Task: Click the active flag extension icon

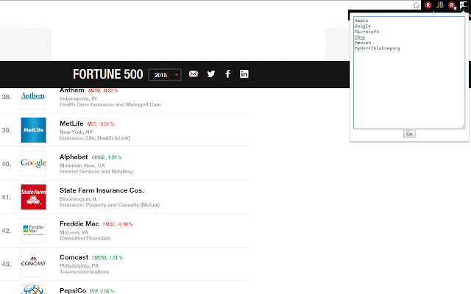Action: click(x=464, y=5)
